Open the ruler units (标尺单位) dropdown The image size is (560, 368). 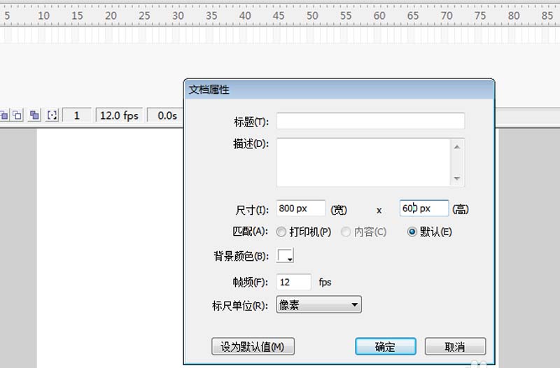[x=319, y=304]
